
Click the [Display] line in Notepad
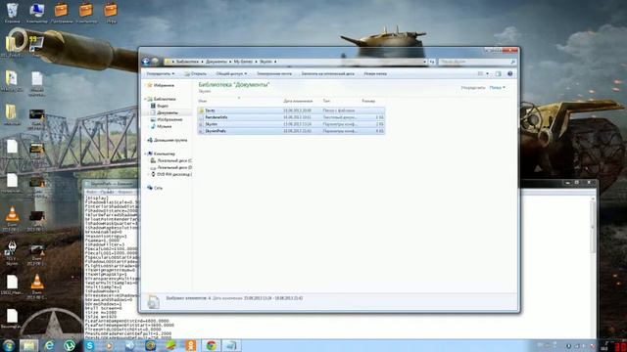point(97,198)
